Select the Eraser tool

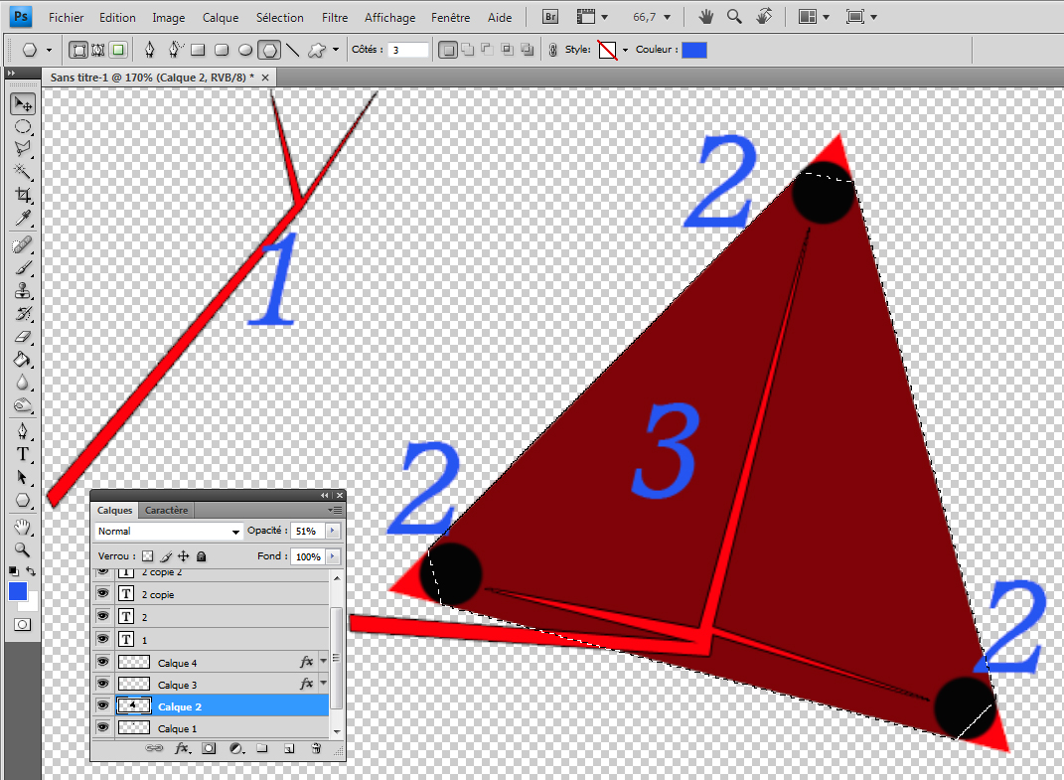[23, 337]
